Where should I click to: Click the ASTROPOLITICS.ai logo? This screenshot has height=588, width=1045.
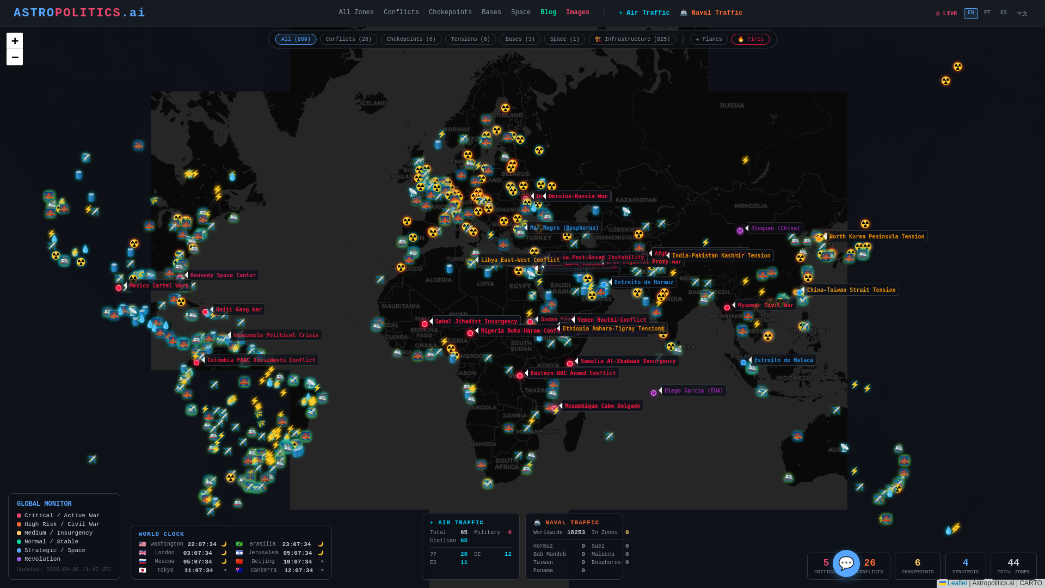79,13
